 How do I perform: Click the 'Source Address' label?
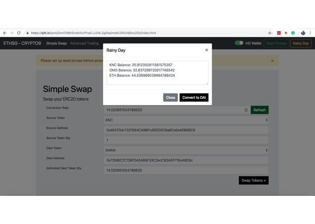[57, 128]
